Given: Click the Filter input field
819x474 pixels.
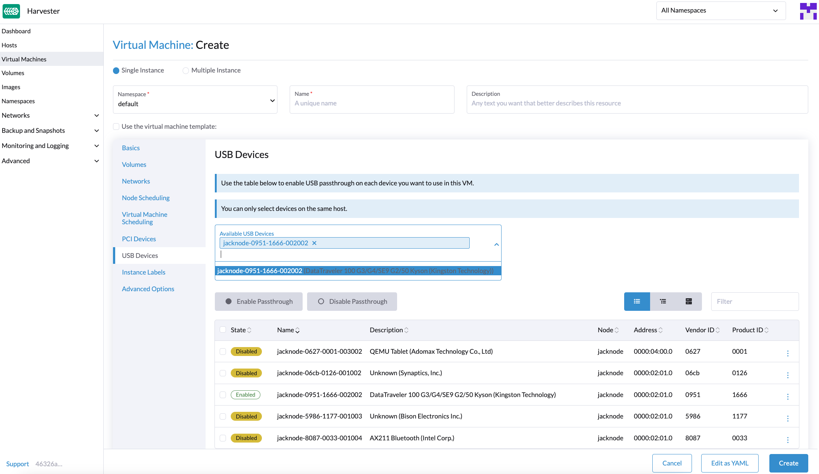Looking at the screenshot, I should (755, 301).
